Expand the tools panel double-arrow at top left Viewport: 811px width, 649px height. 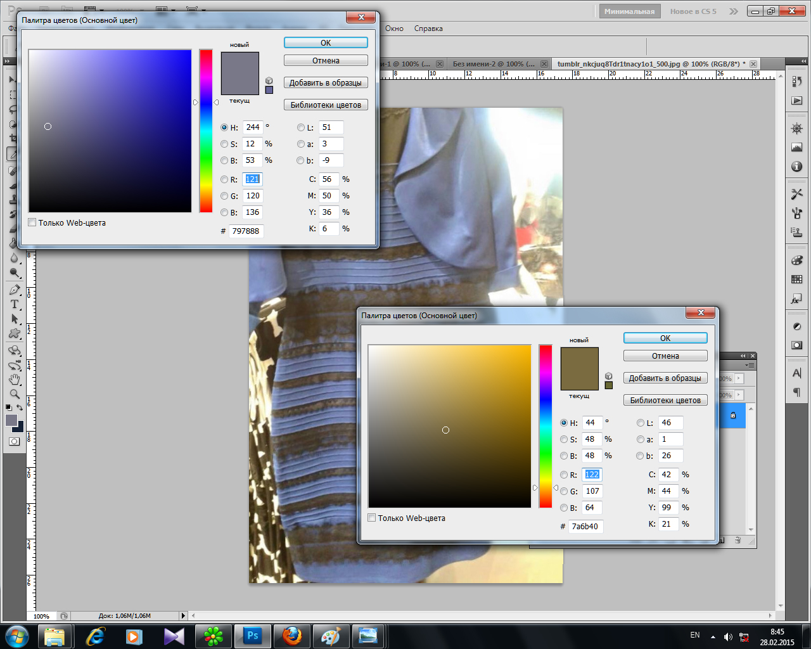[x=8, y=61]
